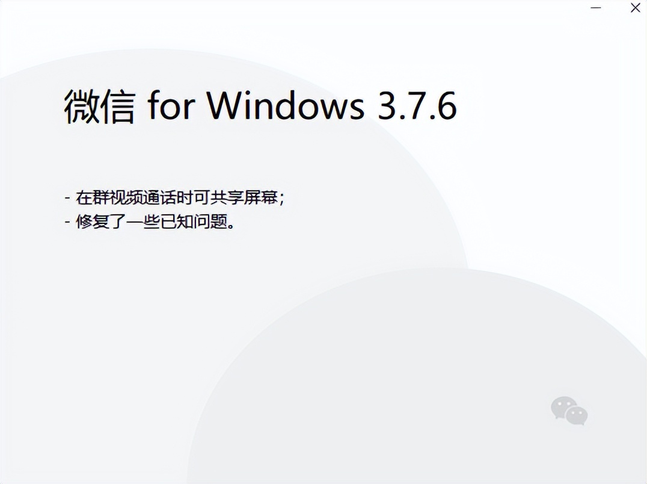Click the 已知问题 text
This screenshot has height=484, width=647.
click(193, 222)
